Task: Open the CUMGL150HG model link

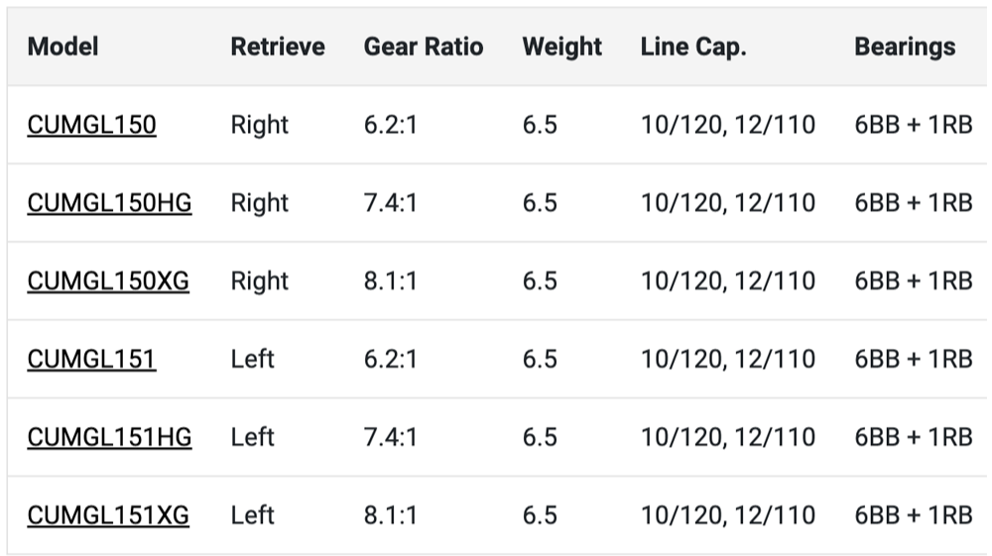Action: coord(109,203)
